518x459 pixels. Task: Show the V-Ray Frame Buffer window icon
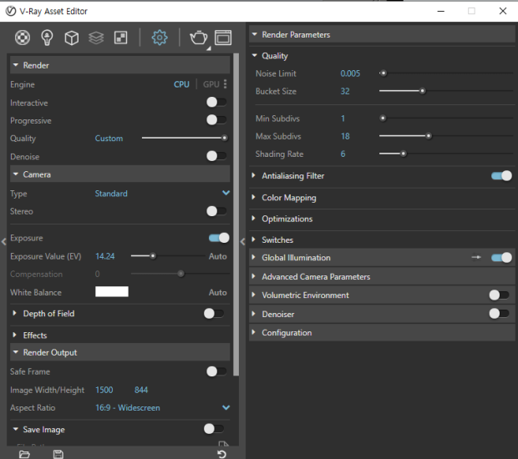[223, 38]
